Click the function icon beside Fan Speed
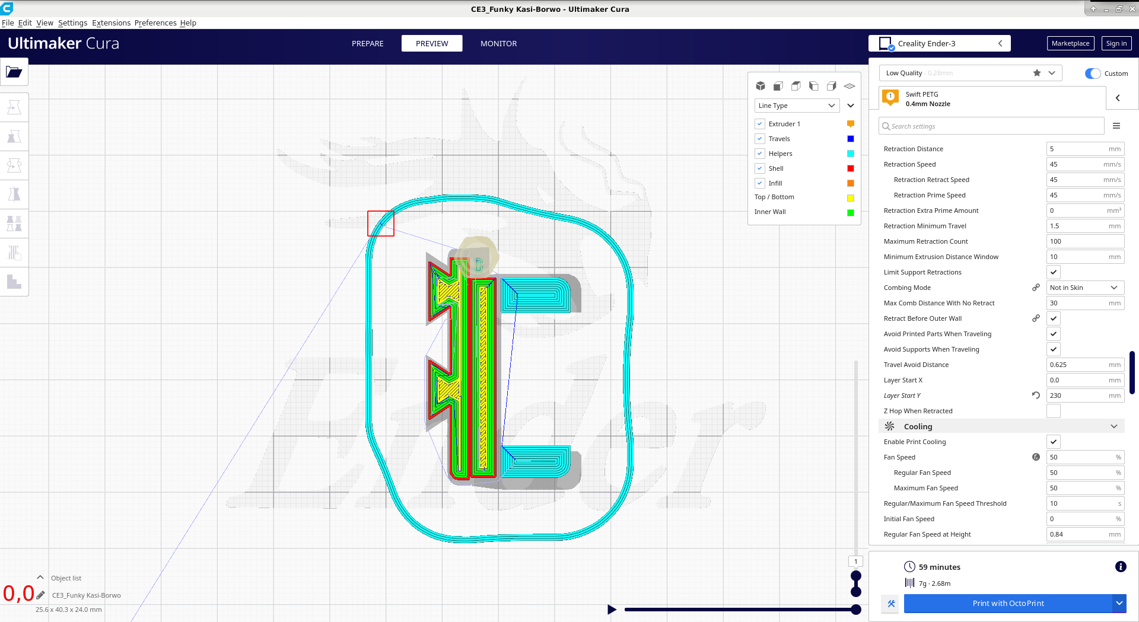 1036,457
